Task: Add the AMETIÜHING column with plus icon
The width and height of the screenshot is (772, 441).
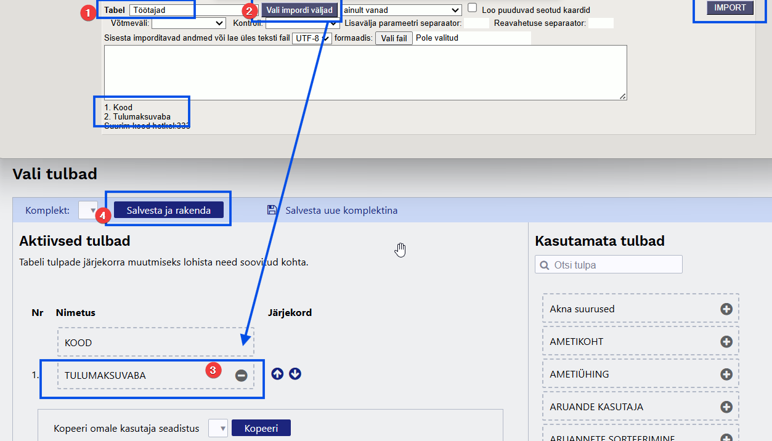Action: tap(726, 374)
